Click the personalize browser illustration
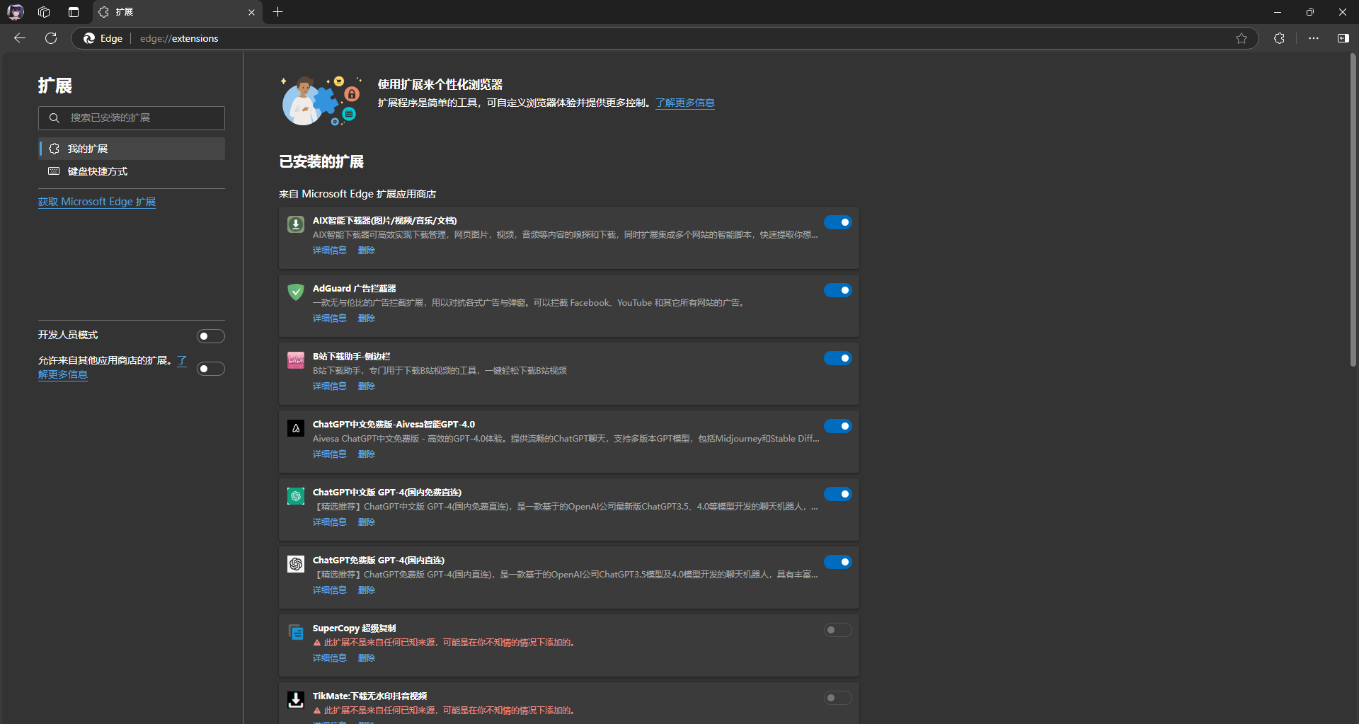 pyautogui.click(x=322, y=100)
